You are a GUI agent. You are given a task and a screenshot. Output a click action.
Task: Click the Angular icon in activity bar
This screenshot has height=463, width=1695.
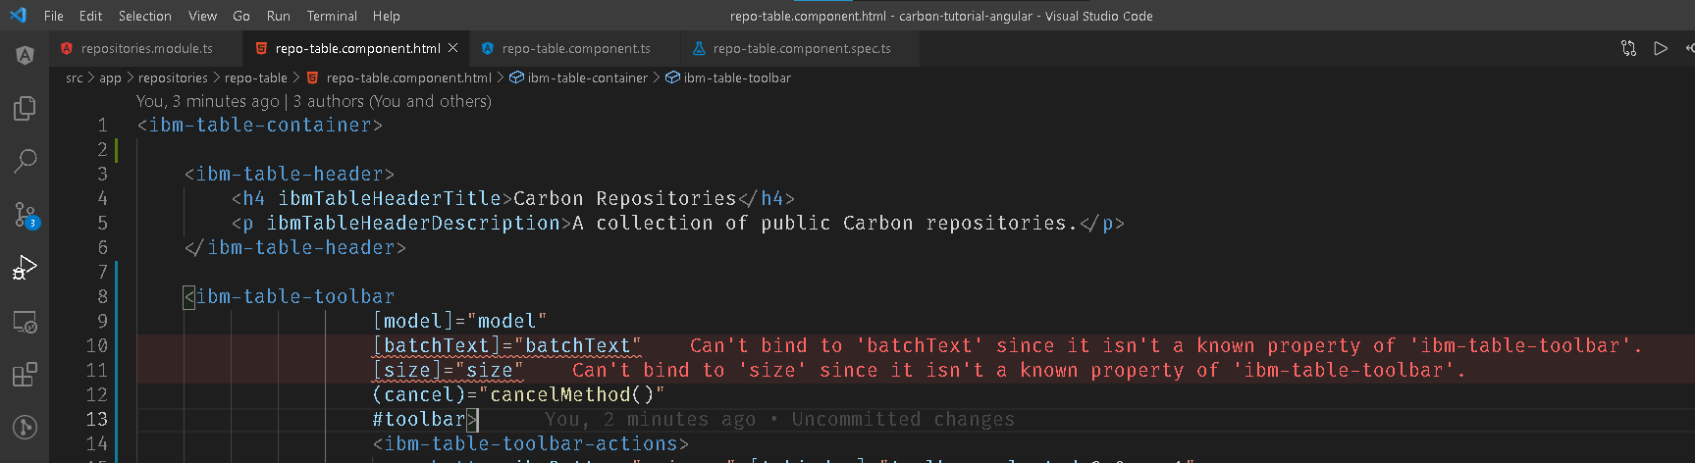coord(25,55)
